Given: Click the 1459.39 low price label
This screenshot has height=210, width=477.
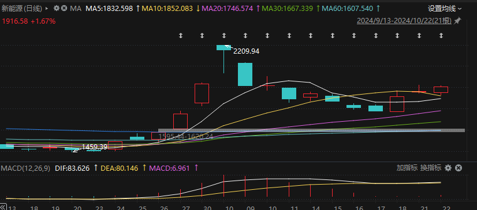Looking at the screenshot, I should coord(94,147).
